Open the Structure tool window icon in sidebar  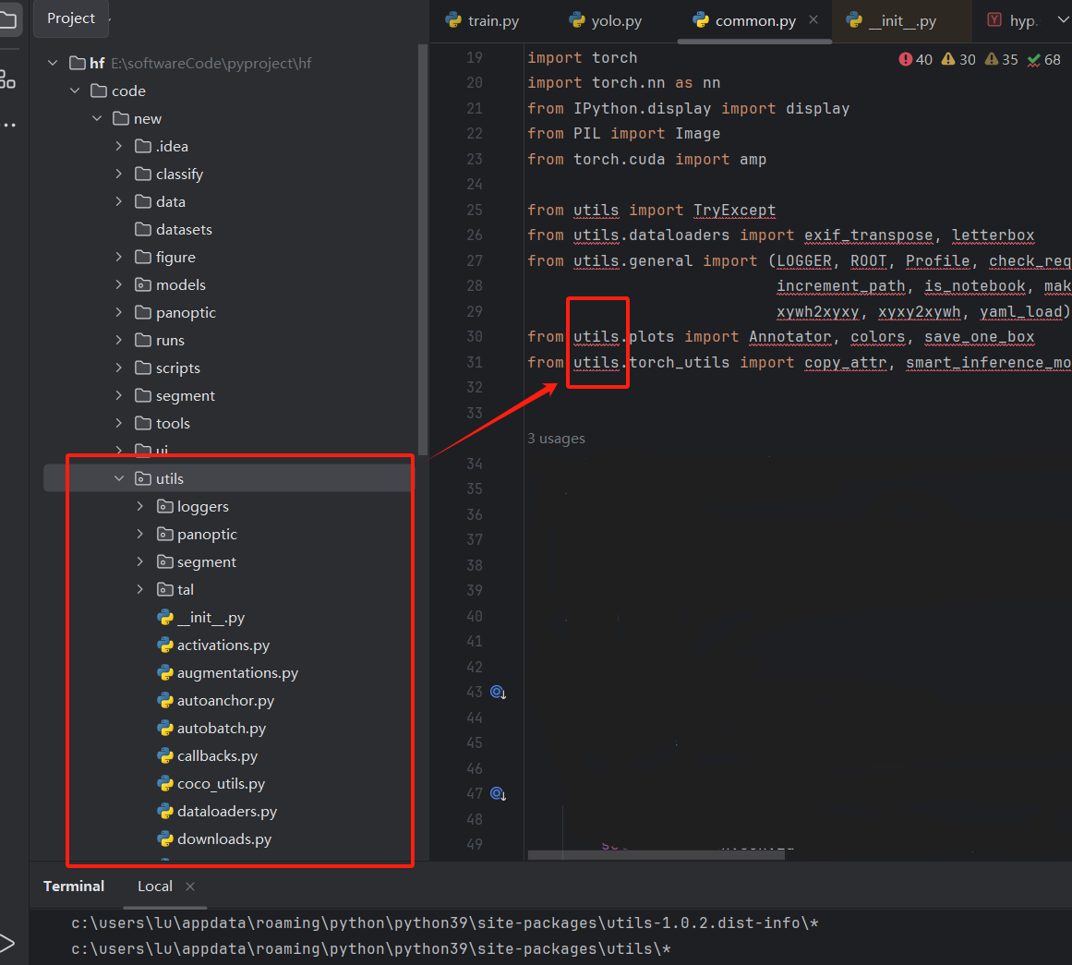point(9,78)
